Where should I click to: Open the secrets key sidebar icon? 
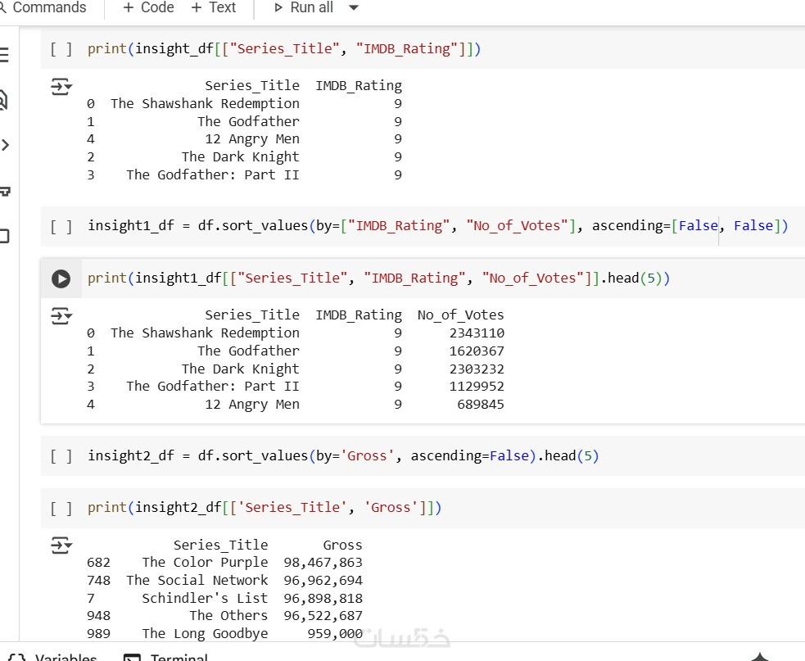point(4,191)
